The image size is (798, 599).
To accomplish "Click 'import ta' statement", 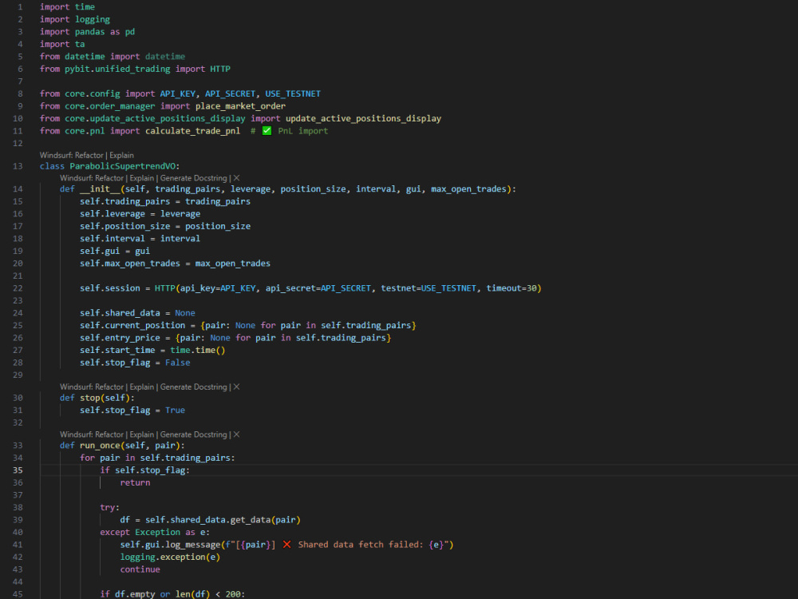I will click(x=62, y=44).
